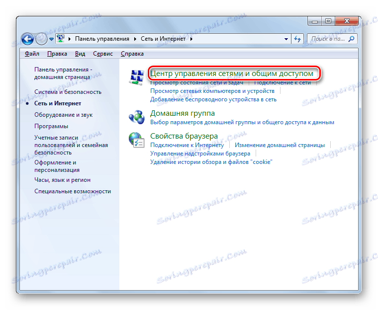Expand the arrow after Сеть и Интернет breadcrumb
The width and height of the screenshot is (378, 310).
pyautogui.click(x=191, y=39)
